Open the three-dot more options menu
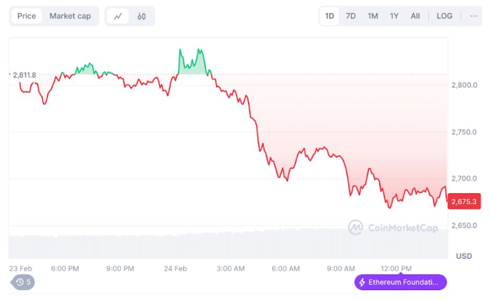The height and width of the screenshot is (300, 490). pyautogui.click(x=474, y=16)
